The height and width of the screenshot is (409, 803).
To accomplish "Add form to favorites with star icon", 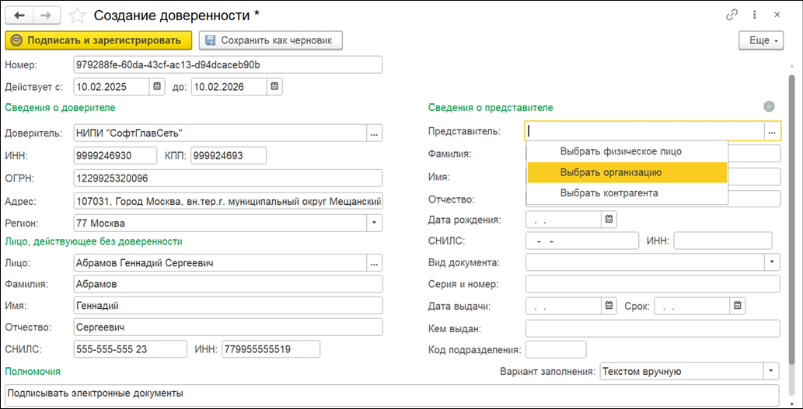I will tap(78, 15).
